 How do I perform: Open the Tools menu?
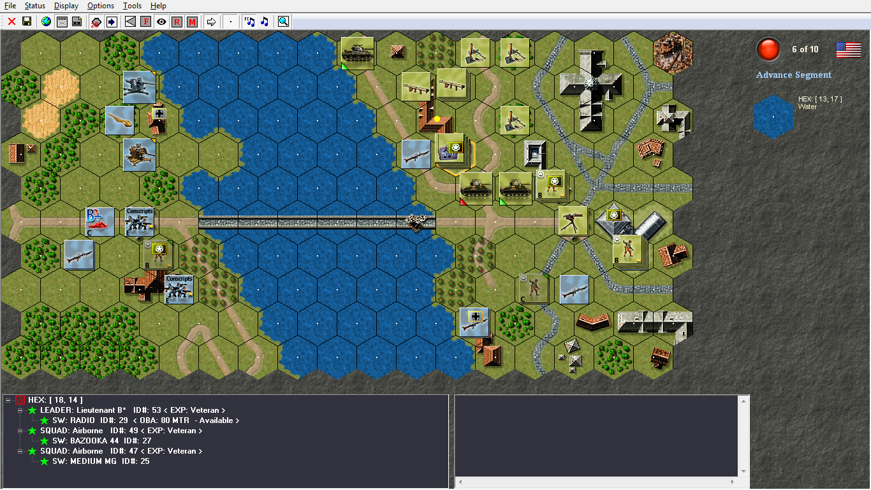click(x=133, y=6)
